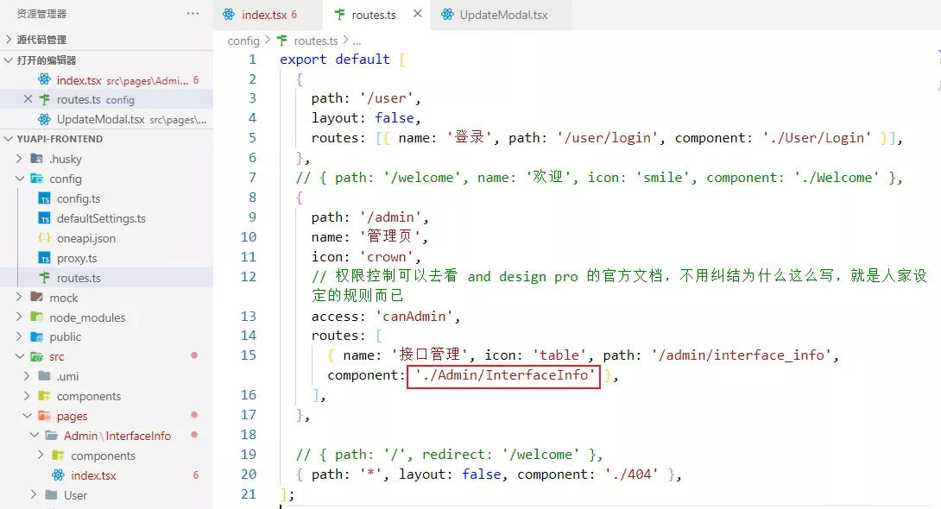This screenshot has width=941, height=509.
Task: Open oneapi.json file
Action: coord(85,238)
